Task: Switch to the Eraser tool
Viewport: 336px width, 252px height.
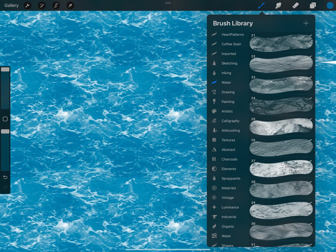Action: tap(295, 5)
